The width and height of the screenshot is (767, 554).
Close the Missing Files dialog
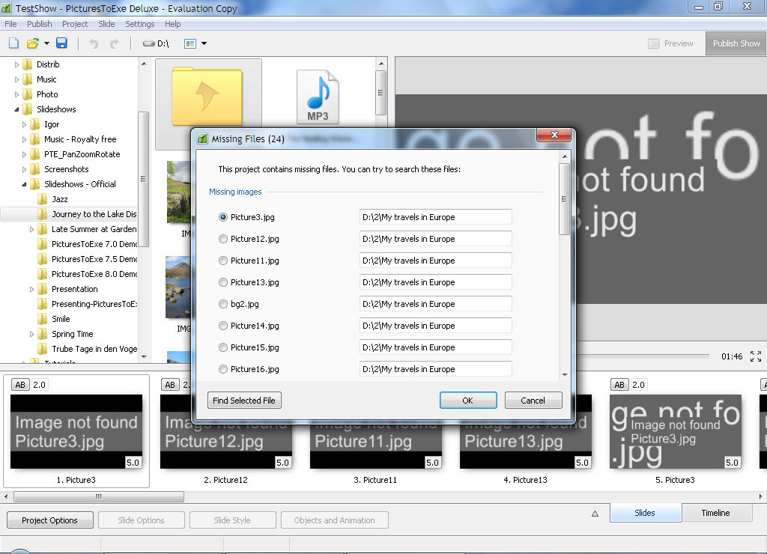pos(554,135)
